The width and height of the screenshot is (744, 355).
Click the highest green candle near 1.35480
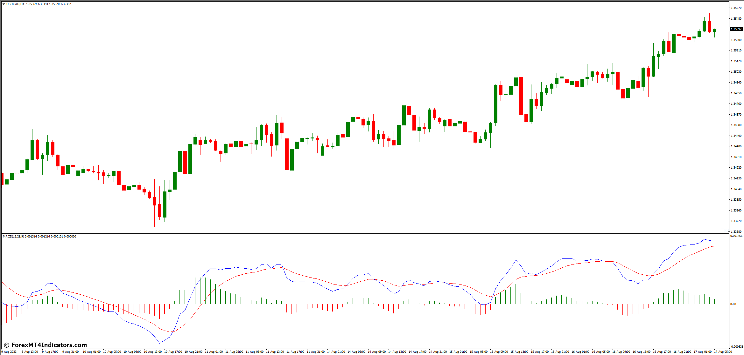tap(705, 25)
